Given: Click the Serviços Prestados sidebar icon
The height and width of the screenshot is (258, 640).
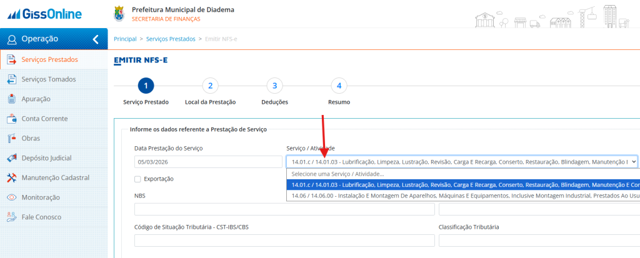Looking at the screenshot, I should coord(11,60).
